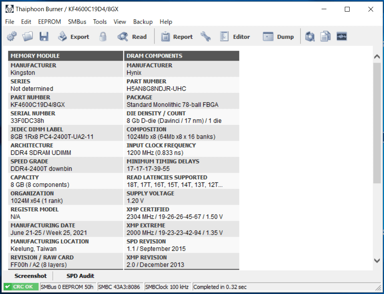Image resolution: width=384 pixels, height=294 pixels.
Task: Click the Screenshot button at bottom
Action: tap(30, 276)
